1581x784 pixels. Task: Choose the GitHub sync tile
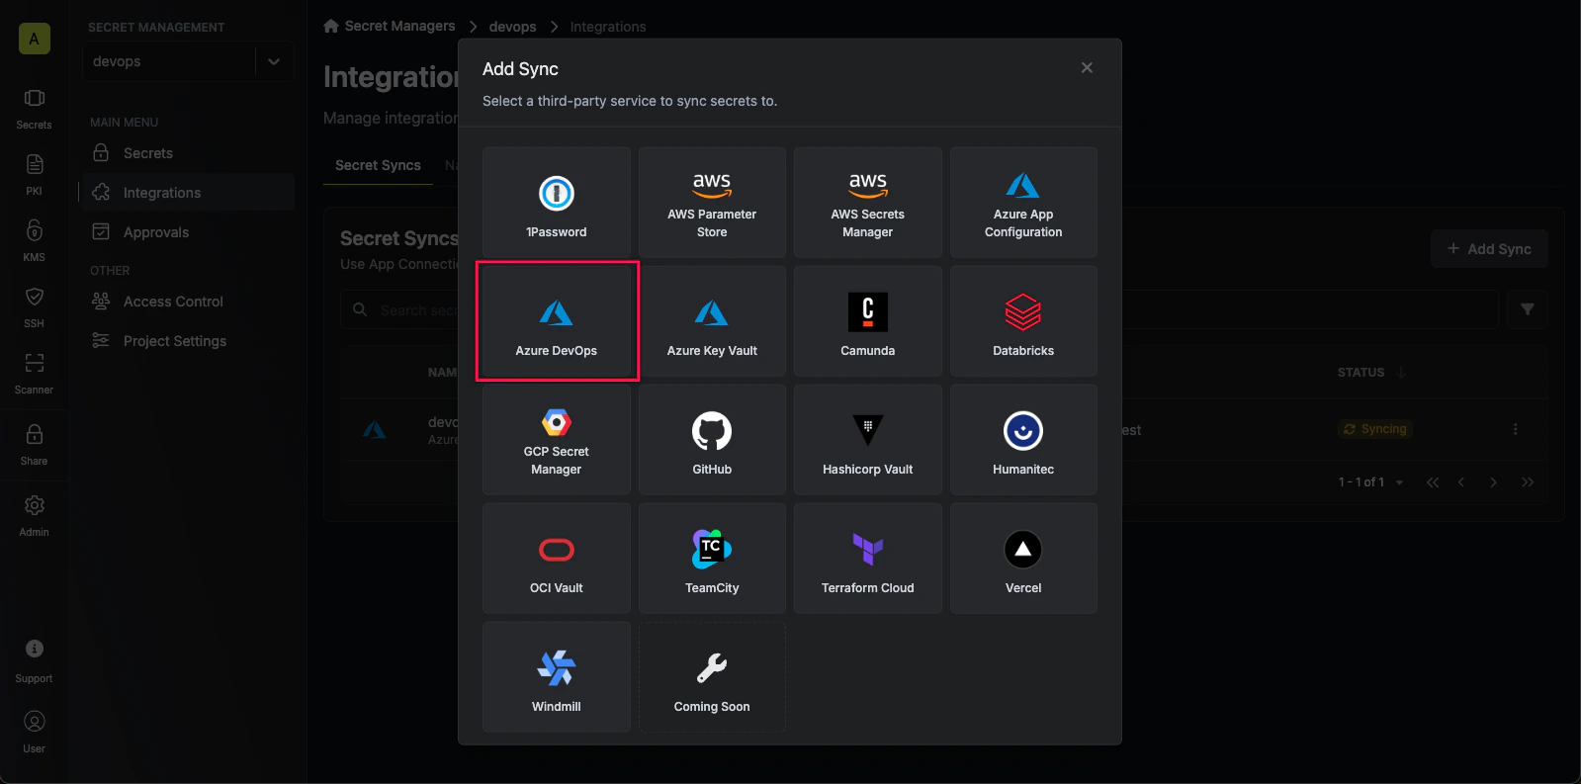point(712,440)
